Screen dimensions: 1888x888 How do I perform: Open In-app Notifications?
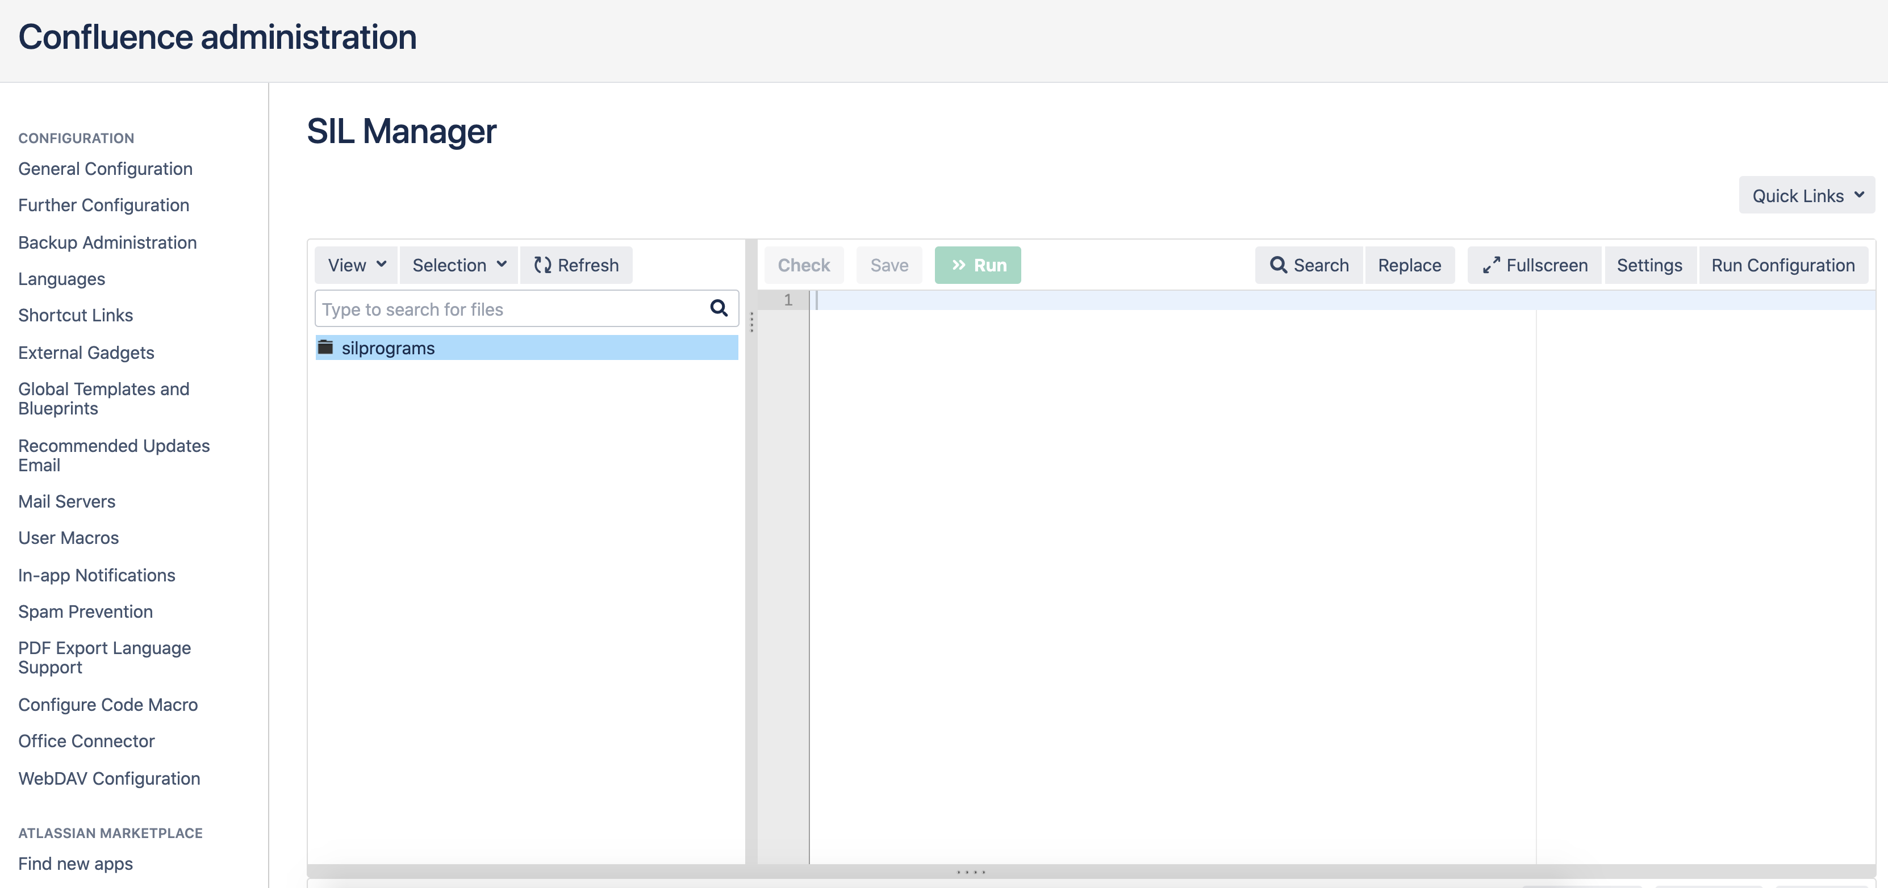(97, 575)
